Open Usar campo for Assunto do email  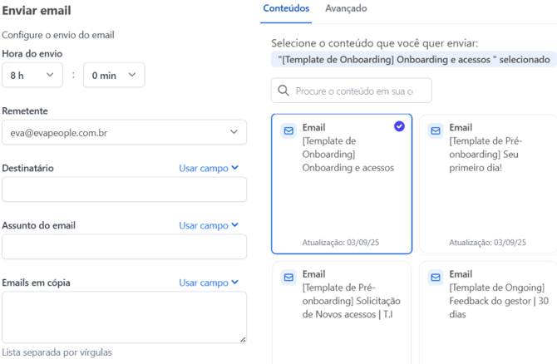(x=209, y=225)
